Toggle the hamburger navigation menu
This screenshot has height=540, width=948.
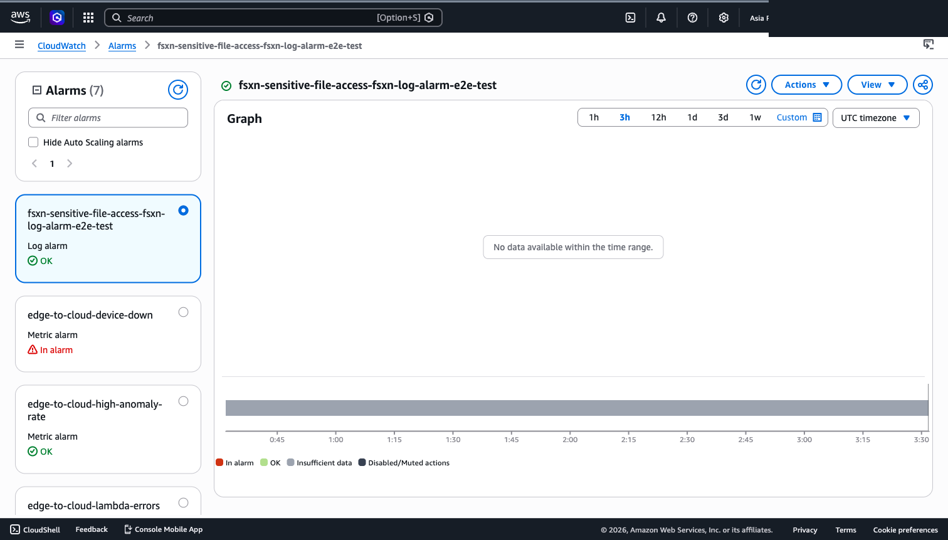[x=19, y=45]
